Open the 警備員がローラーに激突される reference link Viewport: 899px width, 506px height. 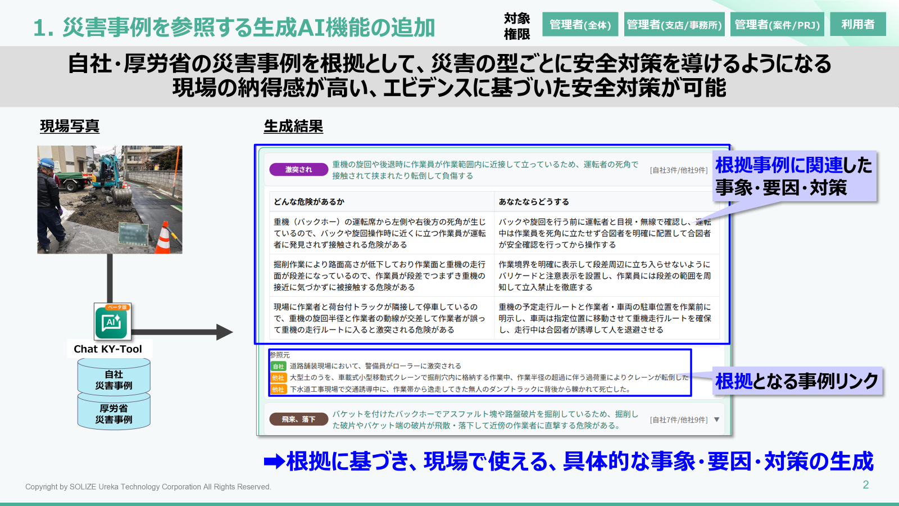375,366
